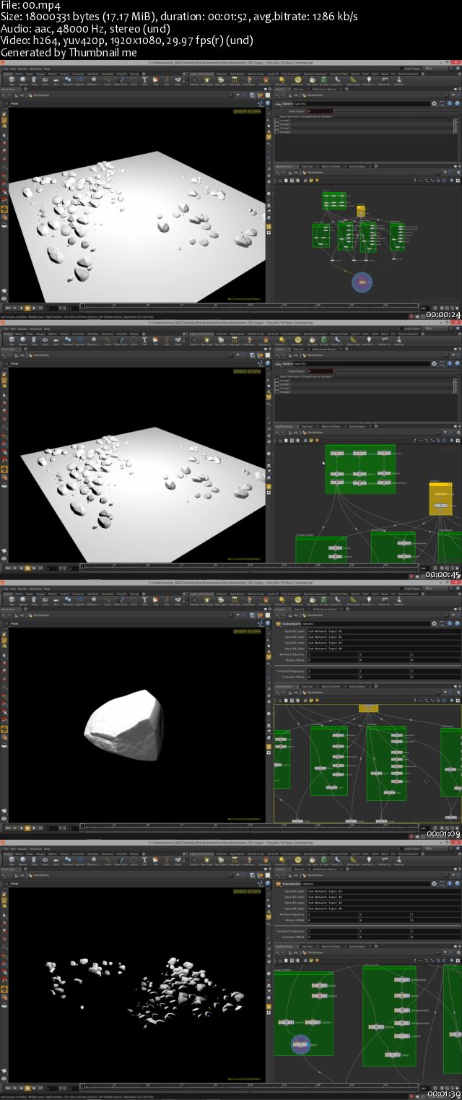Viewport: 462px width, 1100px height.
Task: Open the Main takes dropdown in 00:01:09 frame
Action: click(x=434, y=588)
